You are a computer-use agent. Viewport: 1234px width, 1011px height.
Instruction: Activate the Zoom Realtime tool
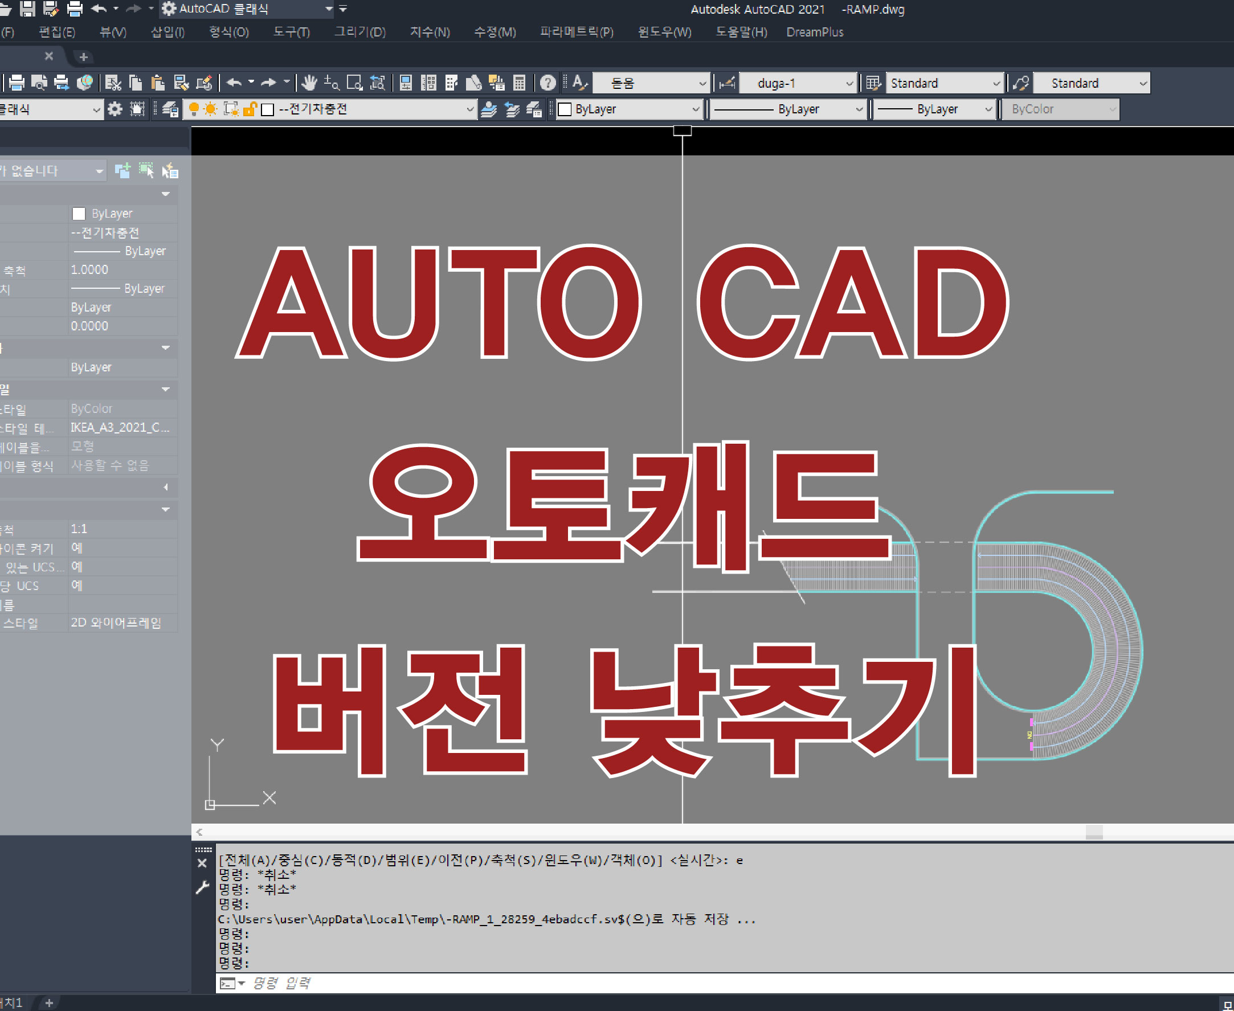[332, 83]
